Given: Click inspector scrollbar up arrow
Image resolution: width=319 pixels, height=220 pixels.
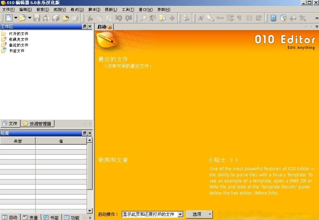Looking at the screenshot, I should coord(90,140).
